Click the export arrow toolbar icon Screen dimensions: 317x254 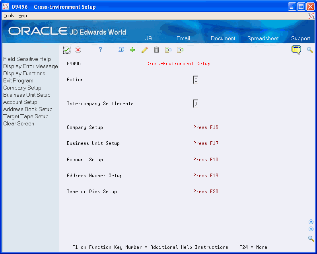click(180, 50)
